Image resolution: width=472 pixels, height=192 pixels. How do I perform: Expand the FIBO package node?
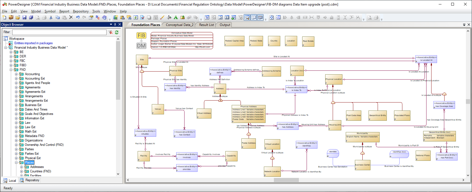[11, 65]
